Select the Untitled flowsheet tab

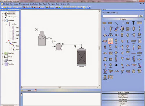click(29, 90)
